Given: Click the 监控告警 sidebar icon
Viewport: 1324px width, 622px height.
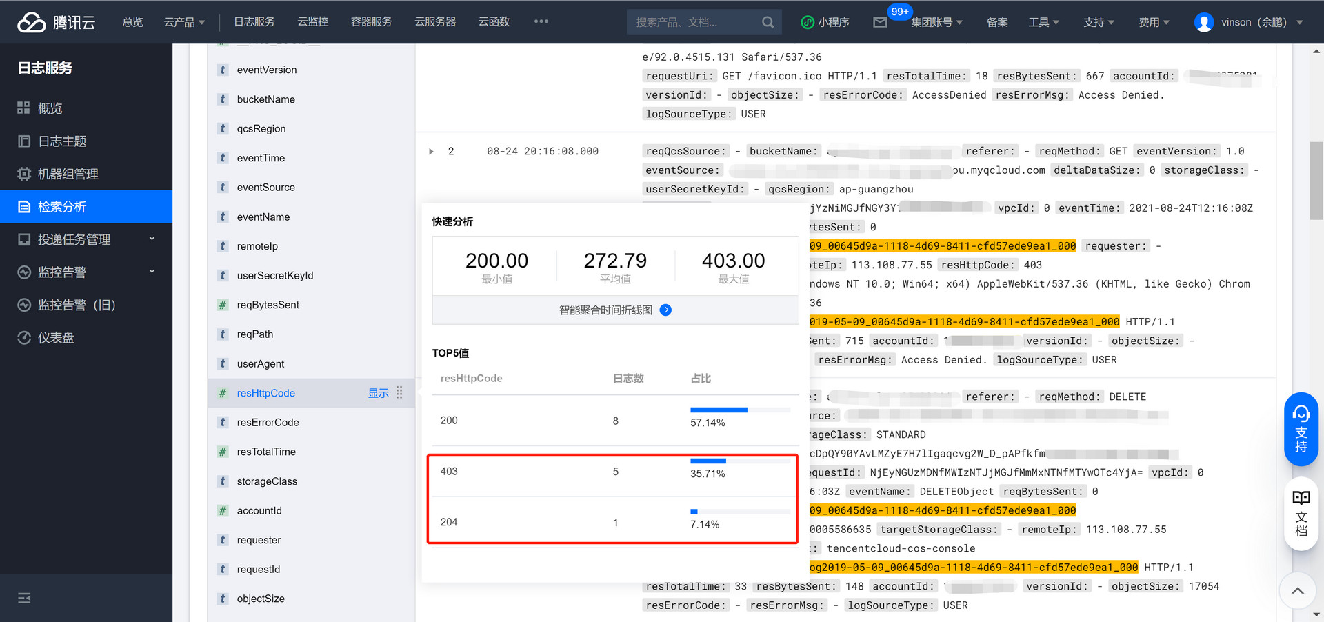Looking at the screenshot, I should (23, 272).
